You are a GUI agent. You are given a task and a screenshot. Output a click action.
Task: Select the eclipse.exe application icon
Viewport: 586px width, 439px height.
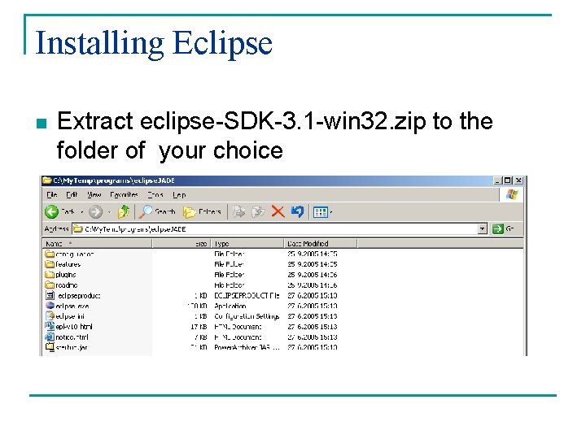(x=50, y=306)
